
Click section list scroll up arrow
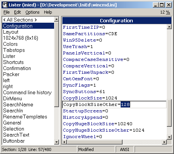56,19
